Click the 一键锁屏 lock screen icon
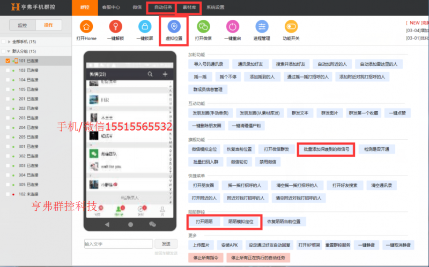 (145, 27)
